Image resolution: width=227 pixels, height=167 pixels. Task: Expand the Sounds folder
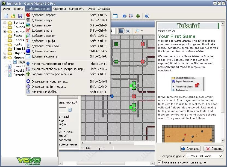click(5, 27)
